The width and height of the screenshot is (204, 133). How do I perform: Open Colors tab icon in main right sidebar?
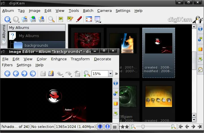200,49
